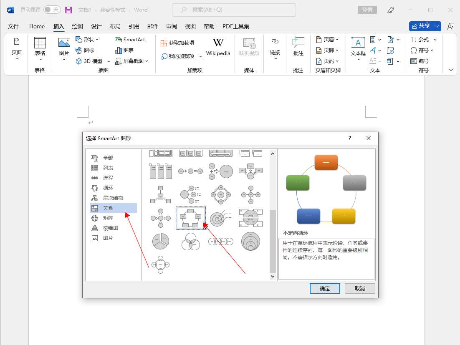Choose the target bullseye layout thumbnail

[221, 218]
